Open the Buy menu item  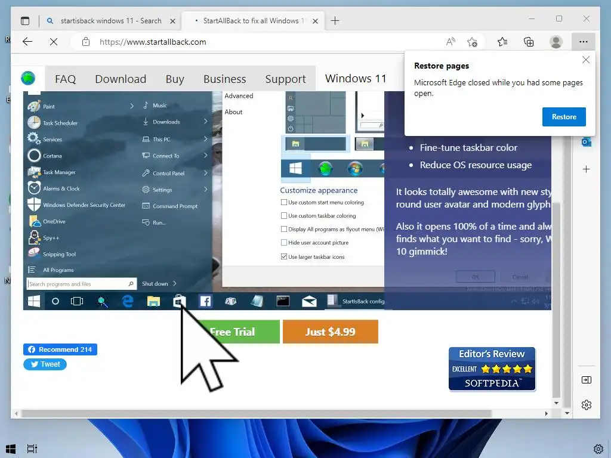[x=175, y=79]
